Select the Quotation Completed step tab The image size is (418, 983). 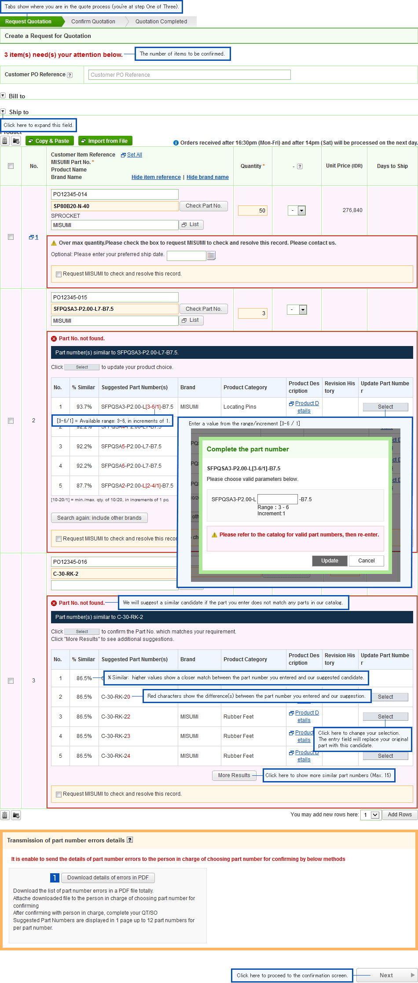pos(161,22)
